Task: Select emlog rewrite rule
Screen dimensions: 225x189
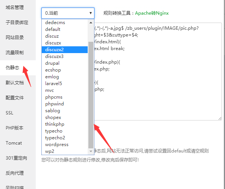Action: [x=65, y=77]
